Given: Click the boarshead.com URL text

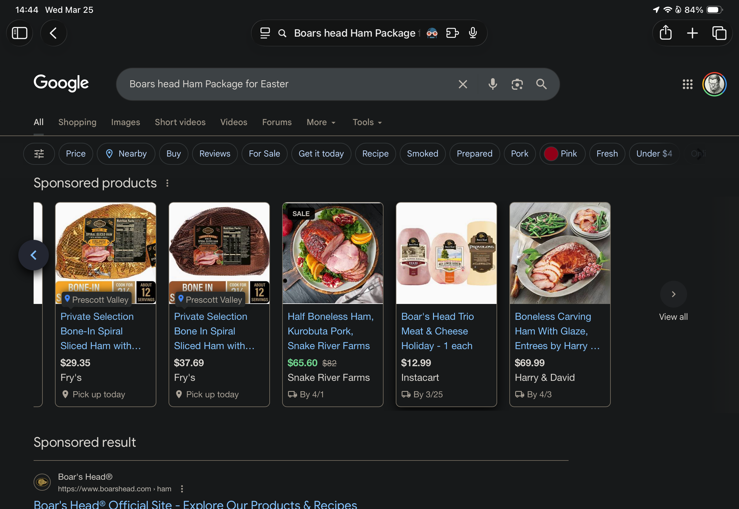Looking at the screenshot, I should 115,489.
